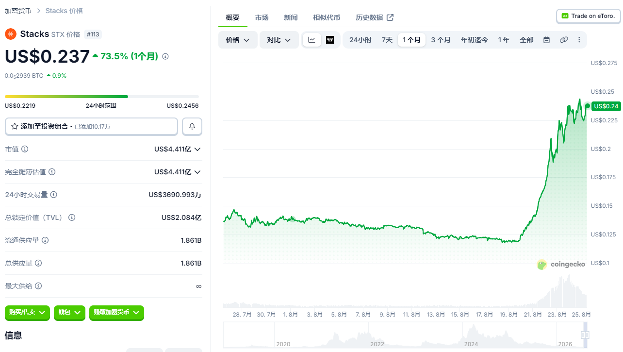This screenshot has width=623, height=352.
Task: Click the 24小时范围 price range bar
Action: (x=101, y=97)
